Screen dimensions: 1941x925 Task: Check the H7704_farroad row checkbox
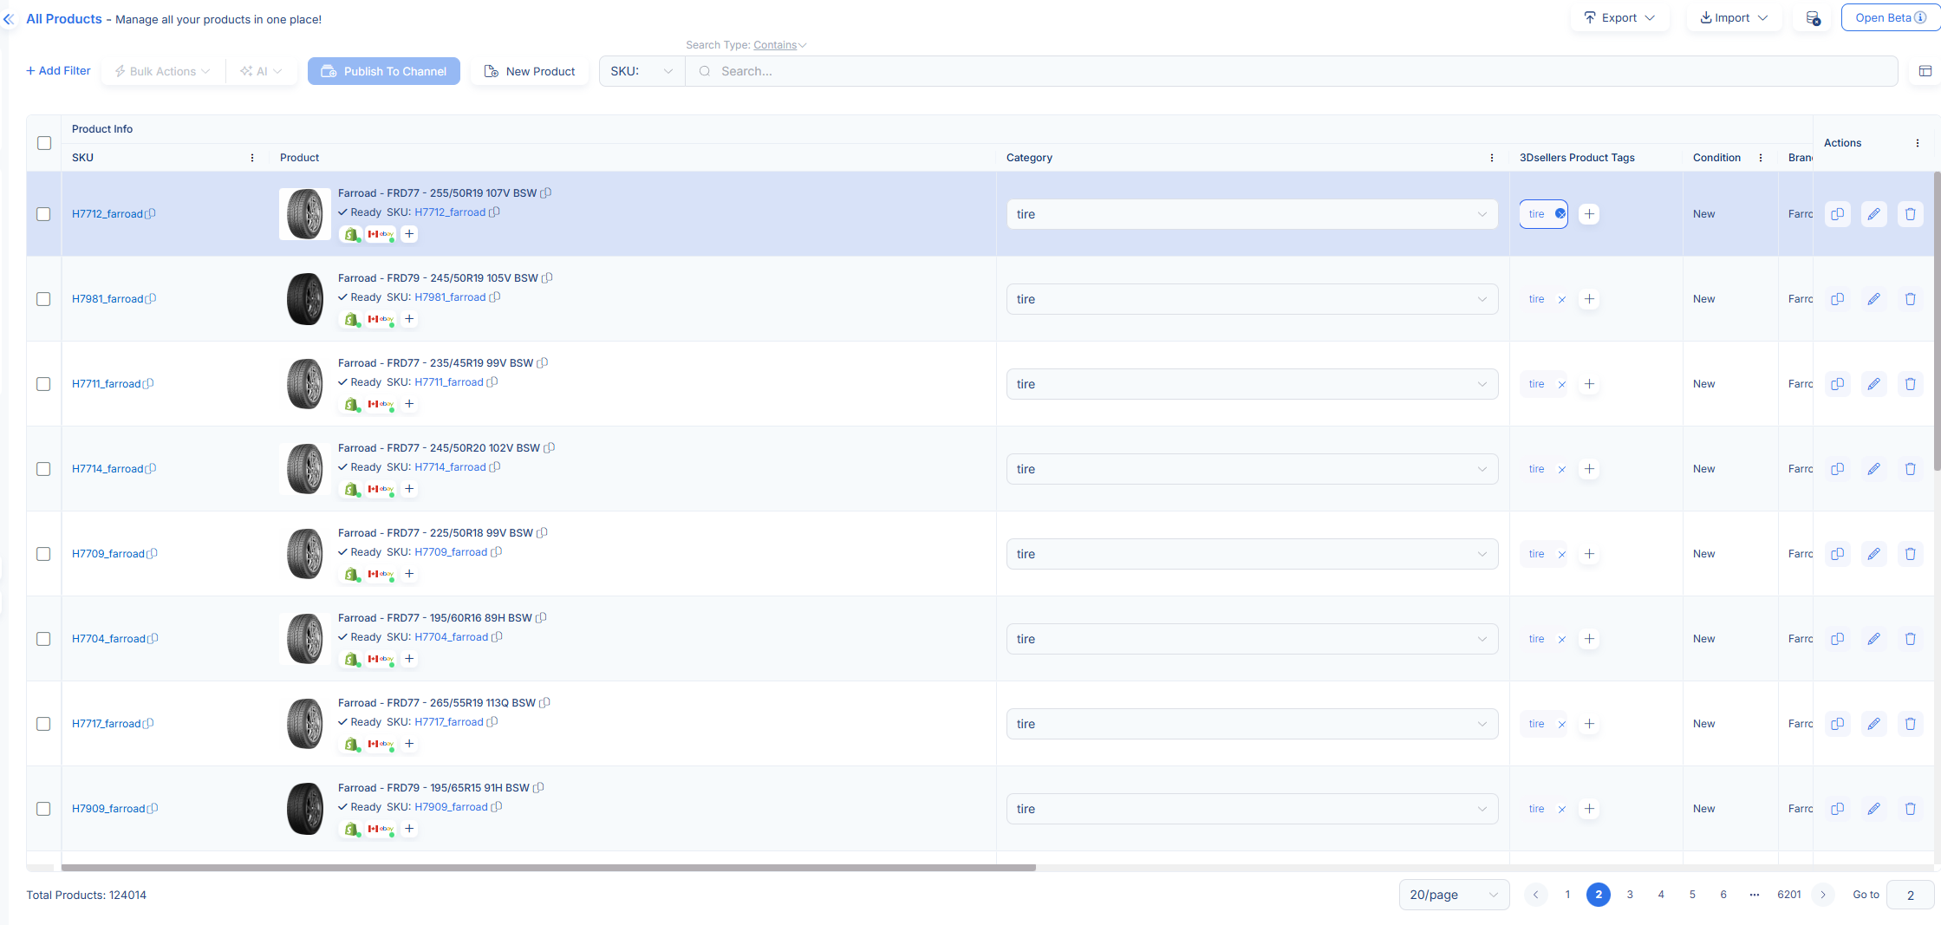43,638
